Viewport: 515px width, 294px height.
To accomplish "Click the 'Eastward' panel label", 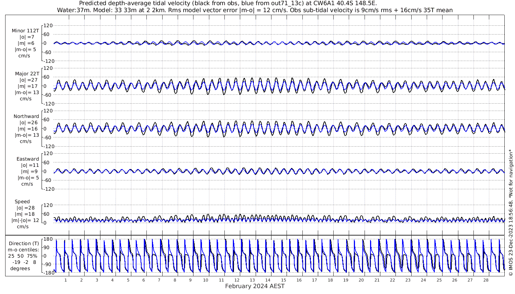I will pyautogui.click(x=28, y=159).
